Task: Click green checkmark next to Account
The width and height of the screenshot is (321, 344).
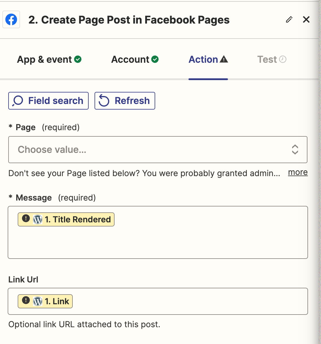Action: 155,59
